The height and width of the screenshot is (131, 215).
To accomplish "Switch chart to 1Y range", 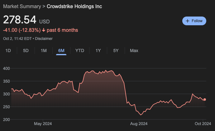I will coord(98,51).
